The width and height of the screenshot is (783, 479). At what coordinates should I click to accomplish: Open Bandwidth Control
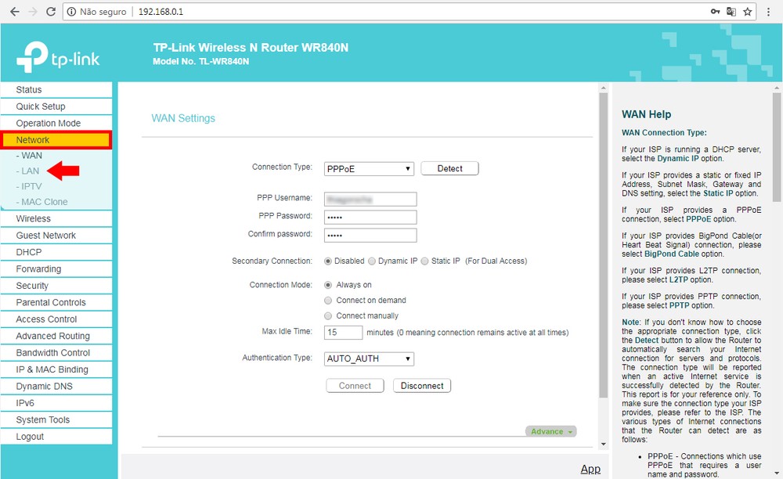pos(56,353)
